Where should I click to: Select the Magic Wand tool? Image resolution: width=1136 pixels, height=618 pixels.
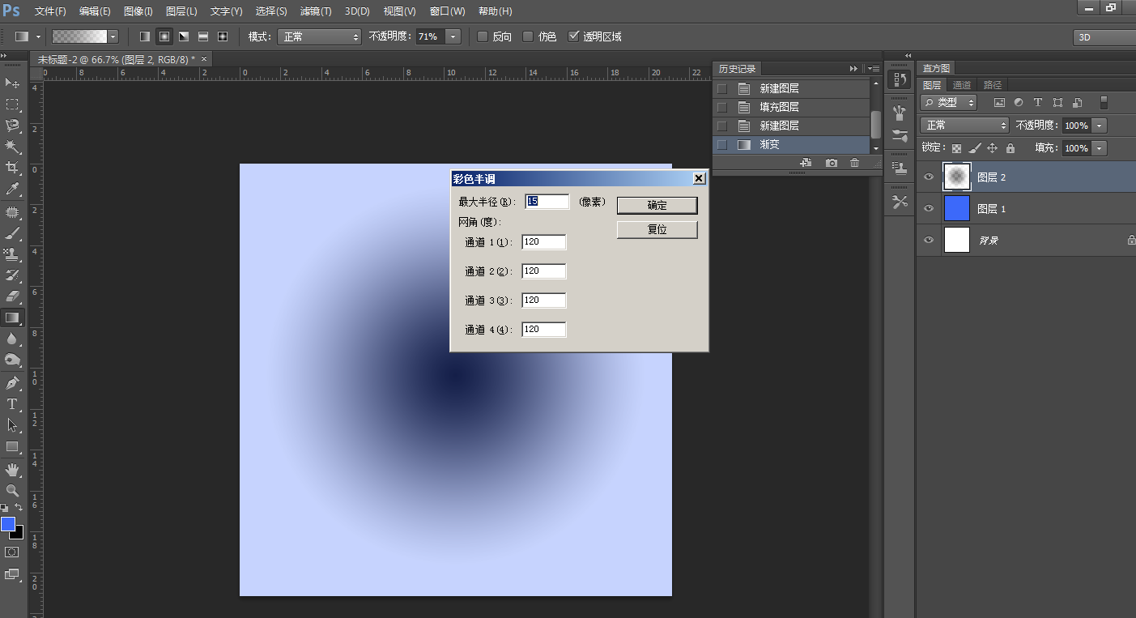[x=12, y=147]
